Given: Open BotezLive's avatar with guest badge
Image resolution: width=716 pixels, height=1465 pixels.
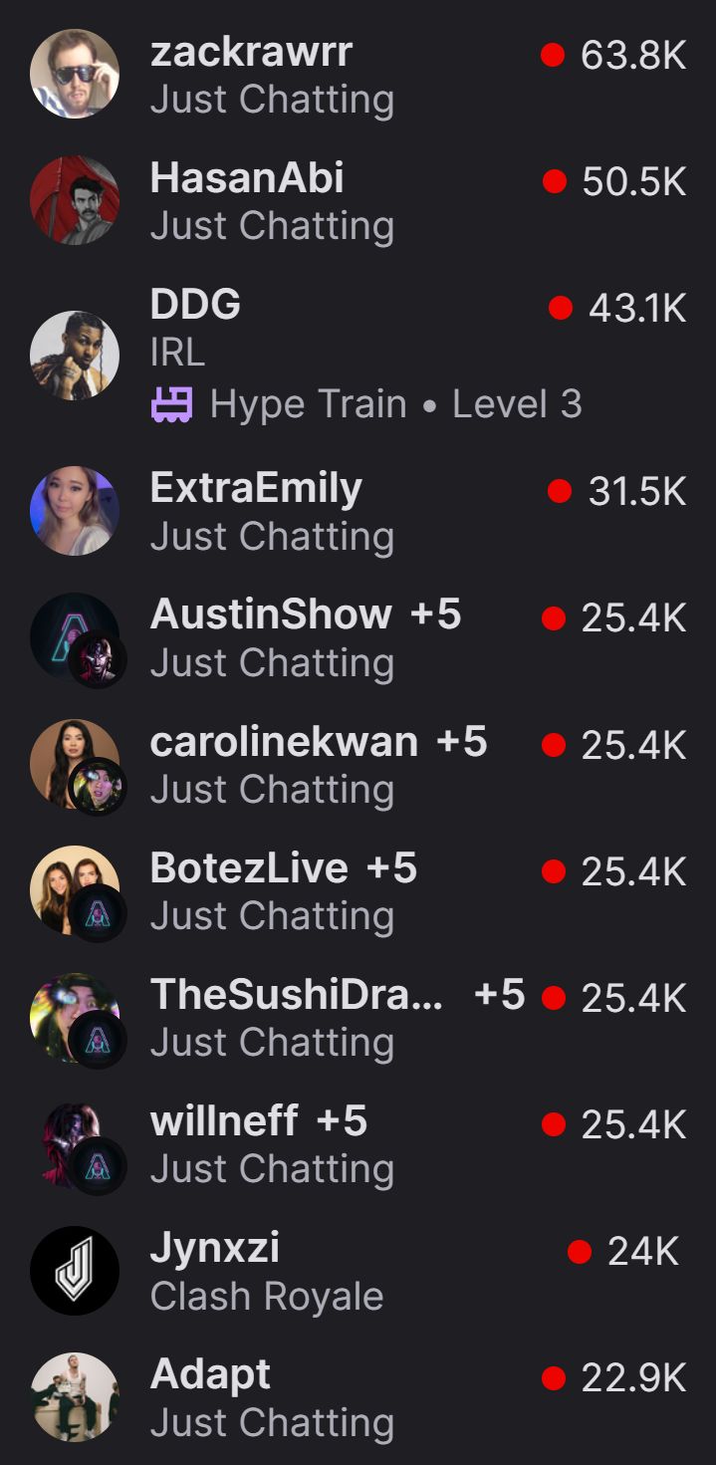Looking at the screenshot, I should [78, 892].
